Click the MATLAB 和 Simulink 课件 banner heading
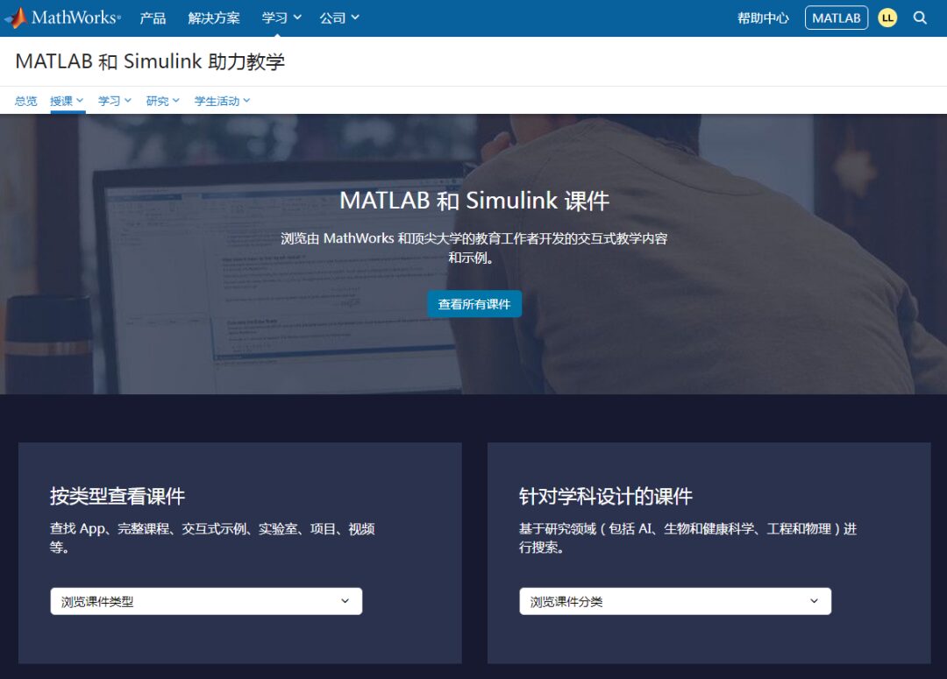The image size is (947, 679). pos(474,201)
